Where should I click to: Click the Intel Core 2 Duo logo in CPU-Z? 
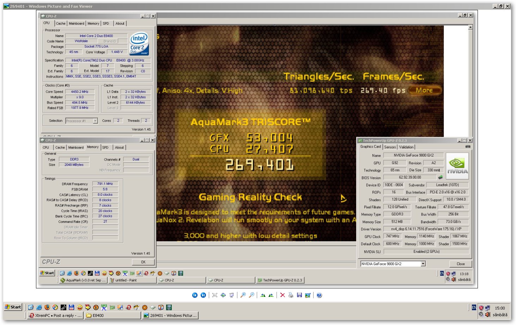coord(139,44)
